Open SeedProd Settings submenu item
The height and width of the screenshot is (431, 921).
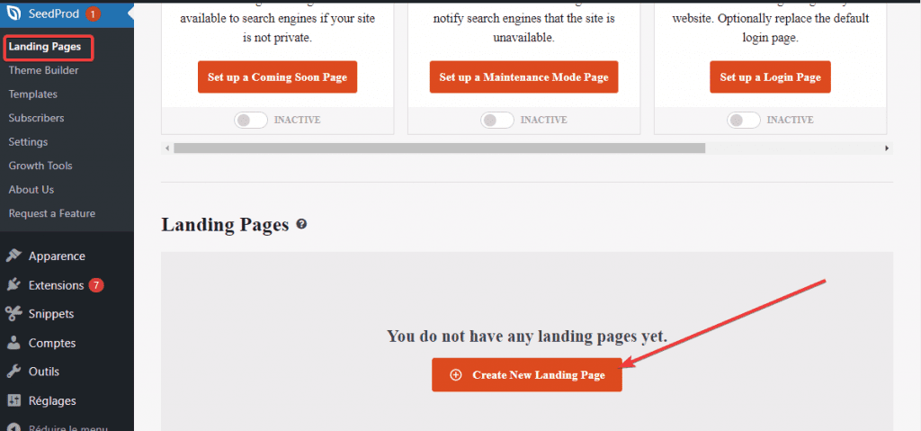coord(28,142)
